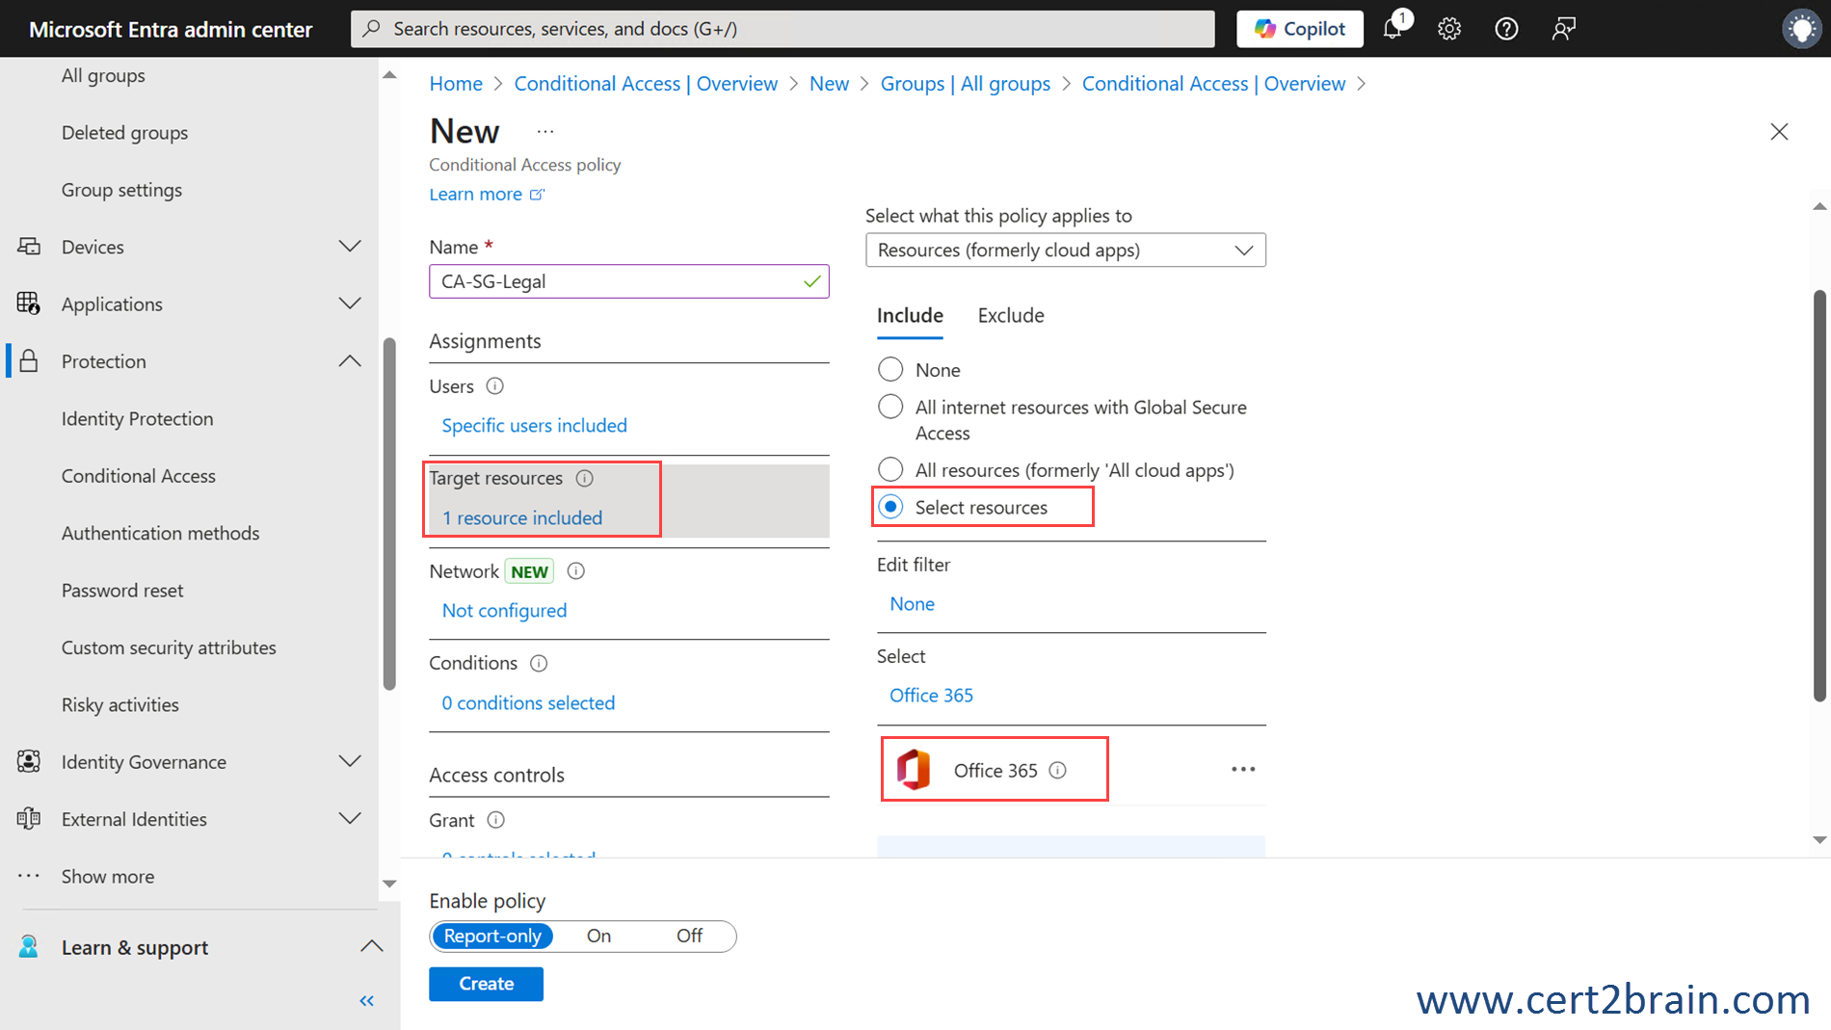
Task: Open the user account avatar
Action: [1801, 29]
